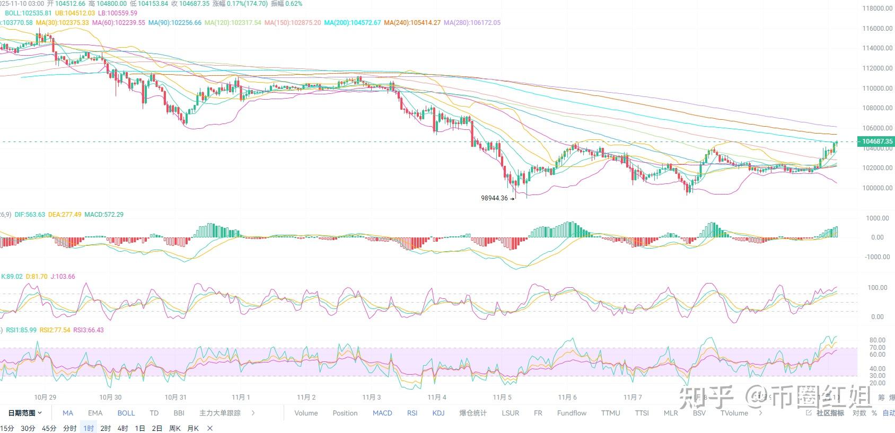The width and height of the screenshot is (895, 433).
Task: Select the 周K weekly candle timeframe
Action: point(174,428)
